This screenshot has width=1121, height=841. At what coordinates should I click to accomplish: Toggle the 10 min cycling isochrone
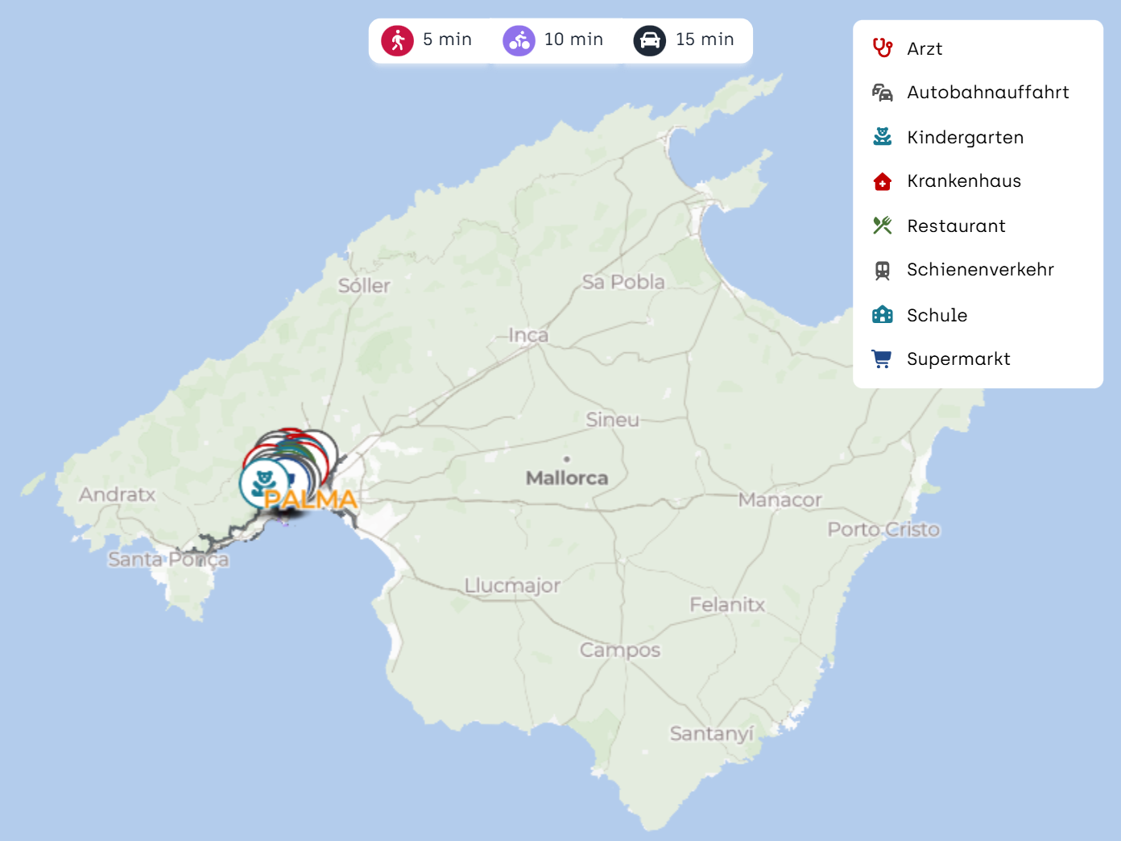pos(553,40)
